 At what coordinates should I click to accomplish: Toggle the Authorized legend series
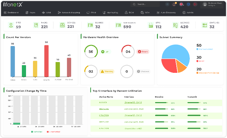coord(37,132)
